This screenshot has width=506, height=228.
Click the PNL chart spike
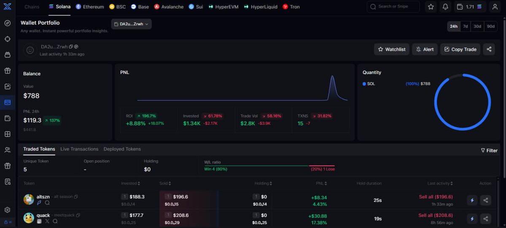(x=332, y=88)
